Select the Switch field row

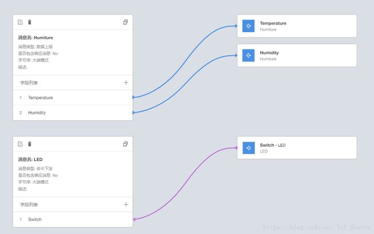coord(72,220)
